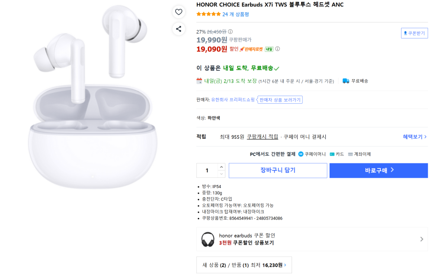The width and height of the screenshot is (443, 278).
Task: Click the five-star rating icons
Action: click(x=209, y=14)
